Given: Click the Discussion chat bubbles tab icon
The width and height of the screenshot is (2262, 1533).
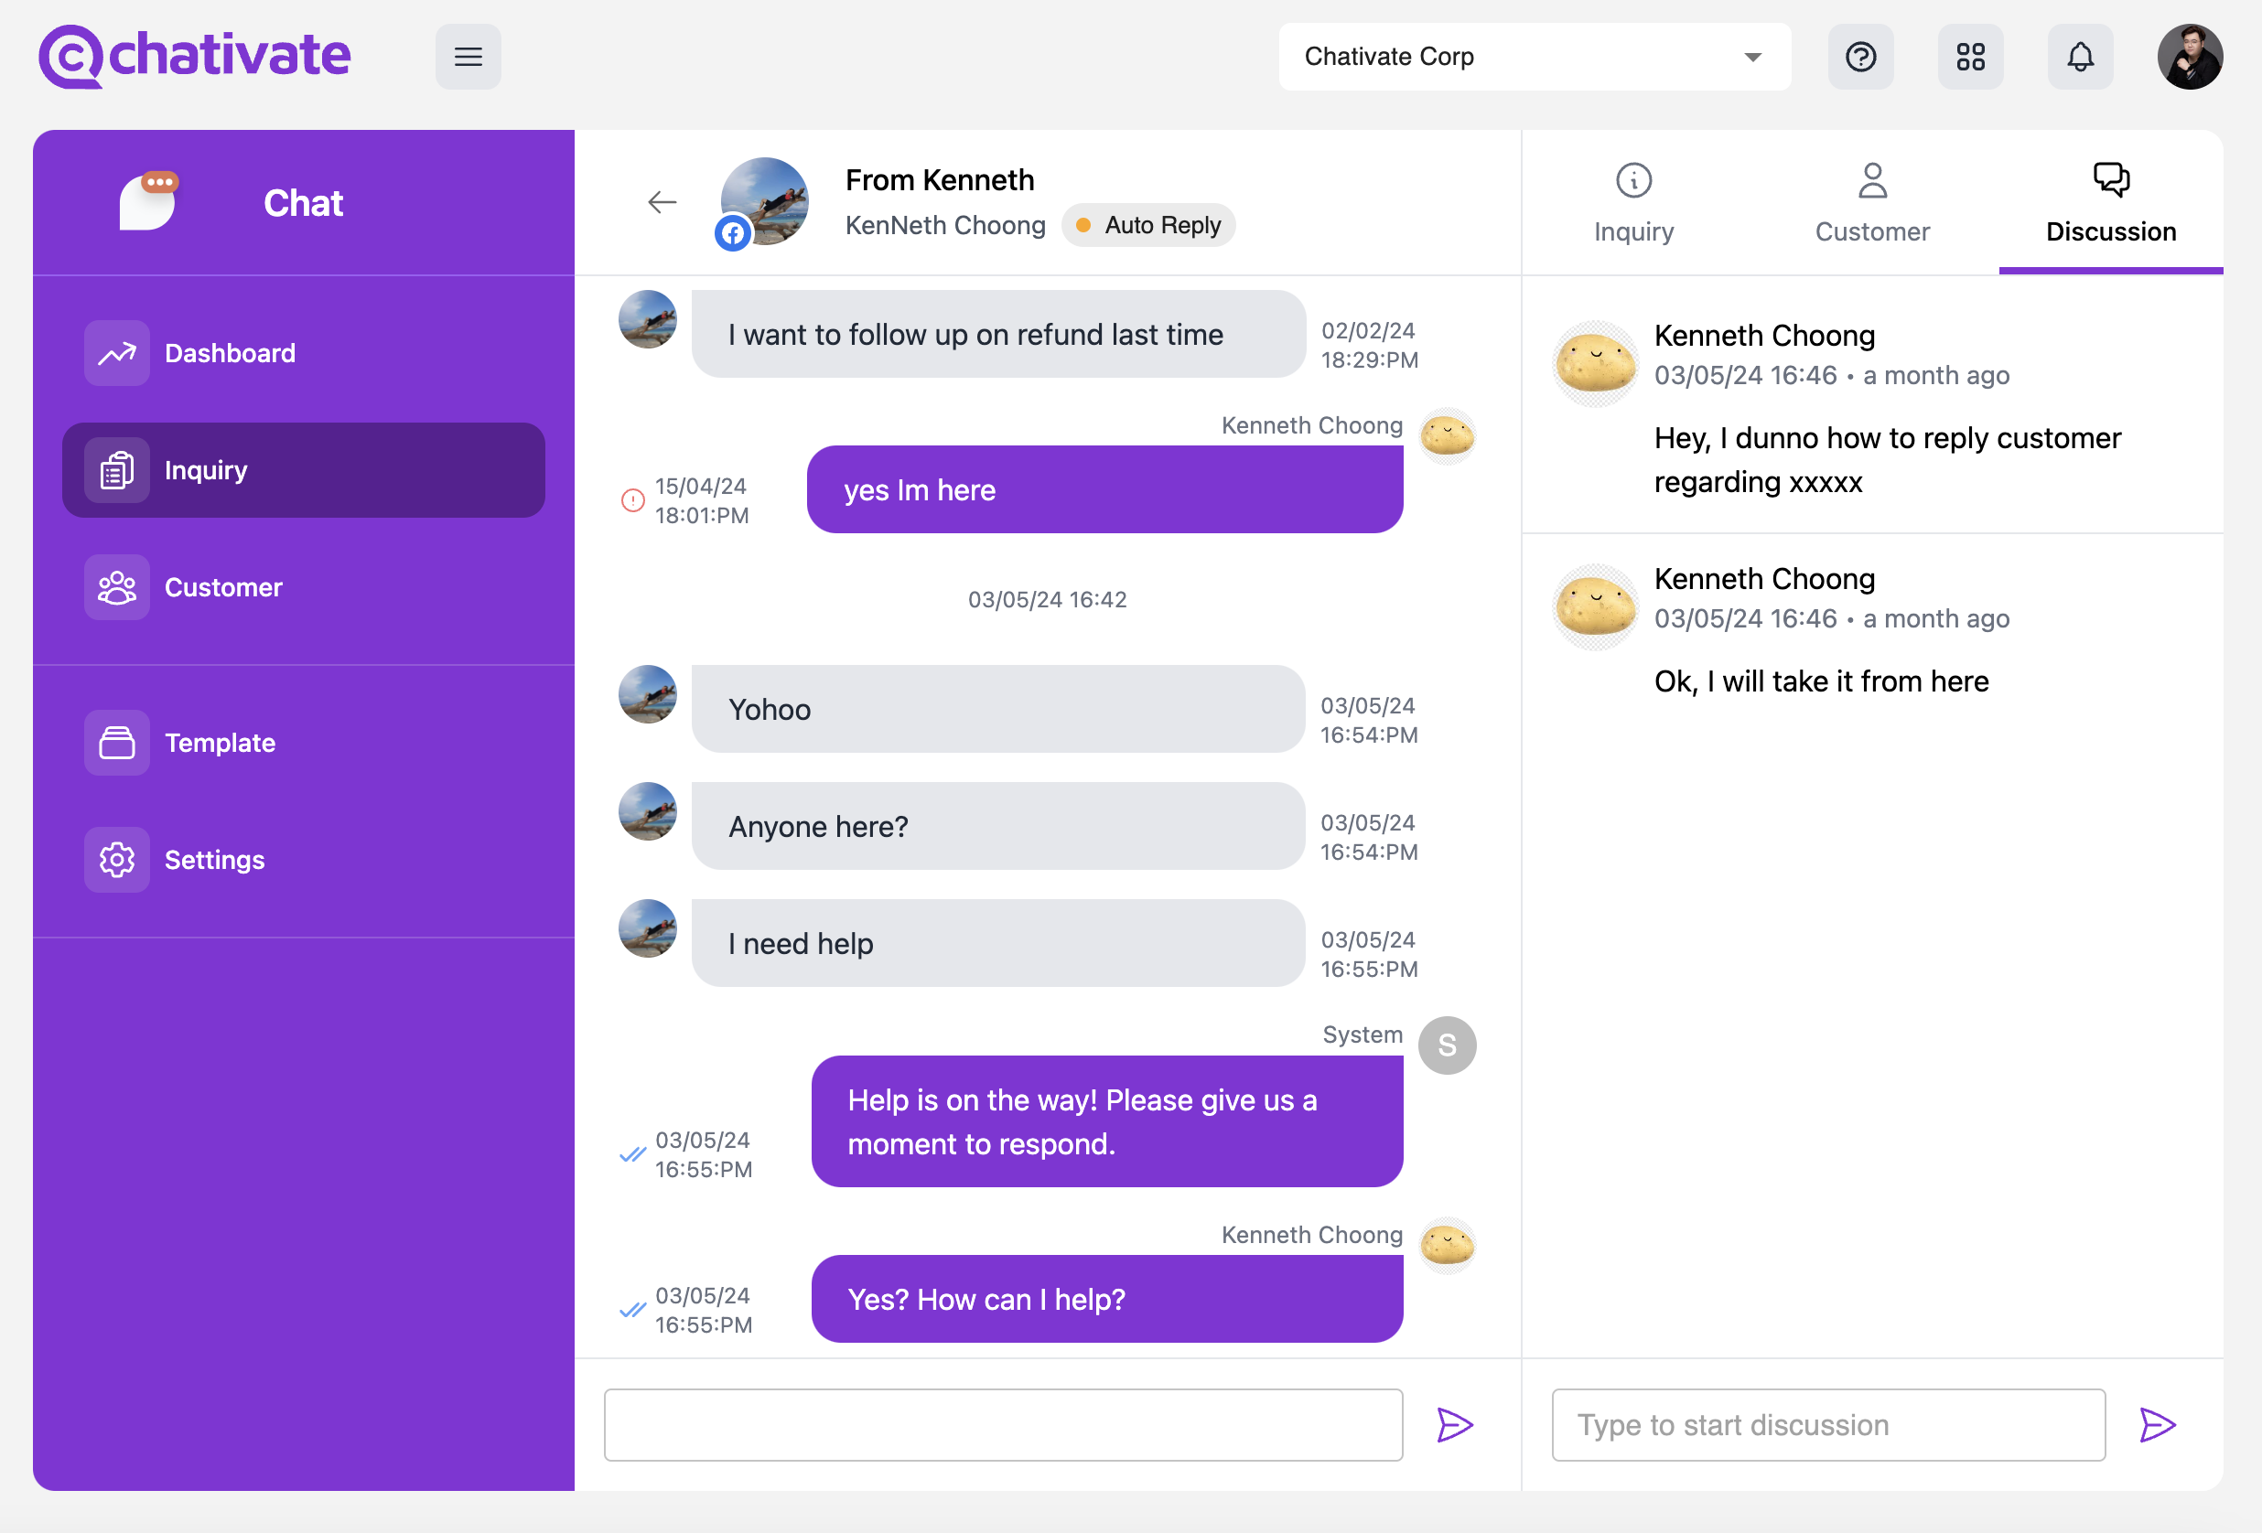Looking at the screenshot, I should pyautogui.click(x=2110, y=180).
